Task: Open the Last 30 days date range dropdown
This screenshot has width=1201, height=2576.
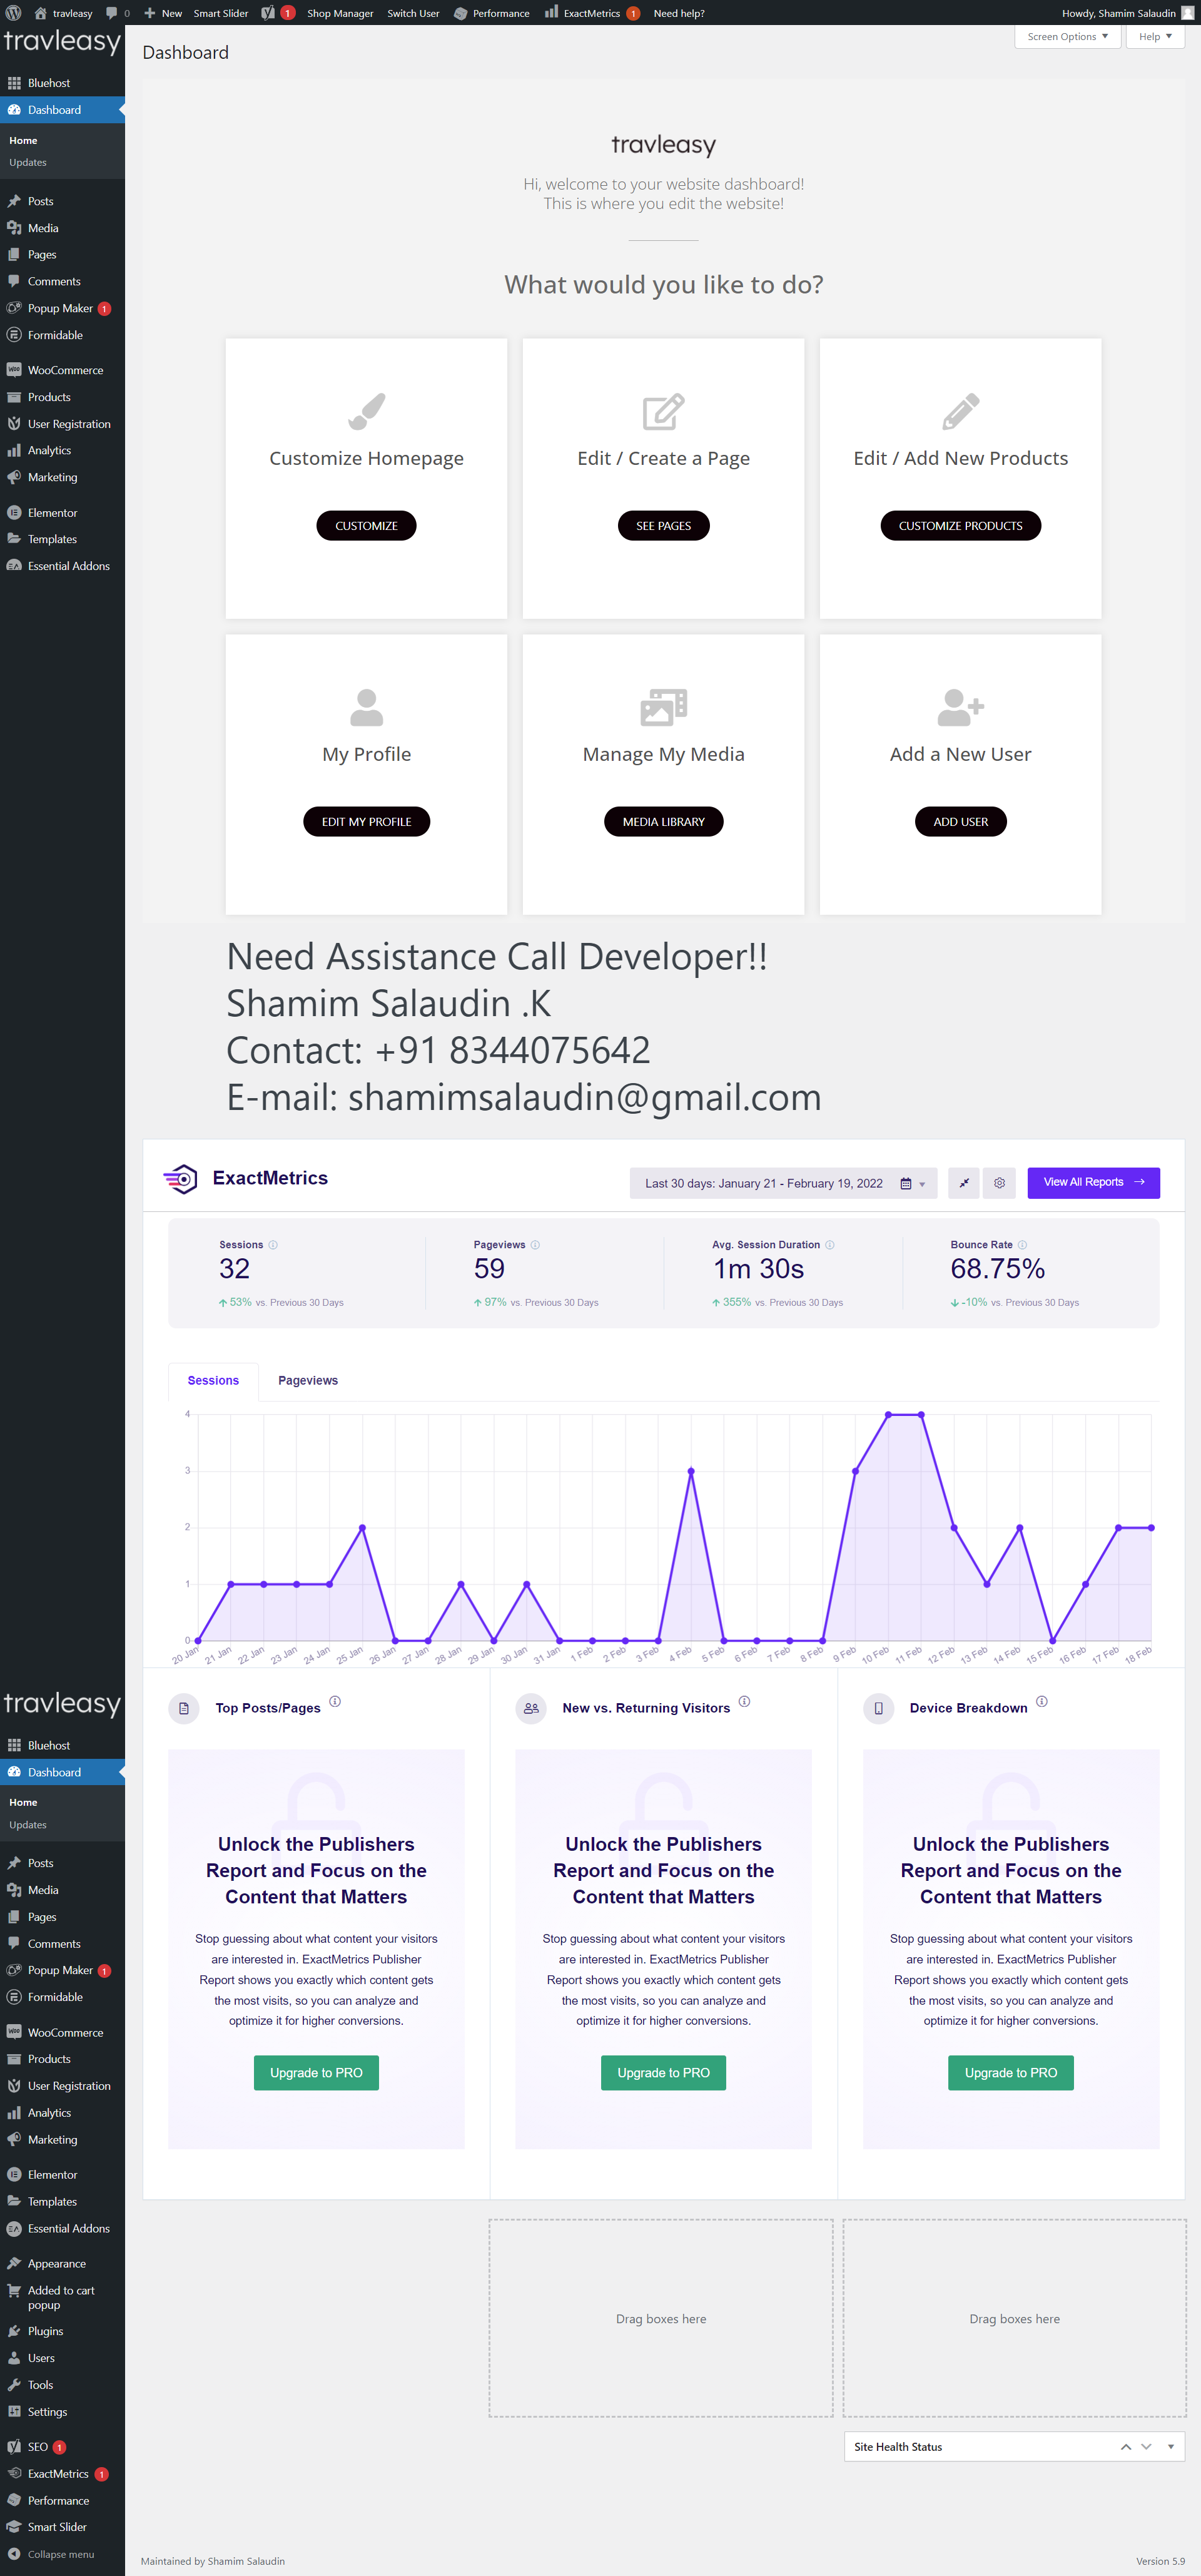Action: 783,1183
